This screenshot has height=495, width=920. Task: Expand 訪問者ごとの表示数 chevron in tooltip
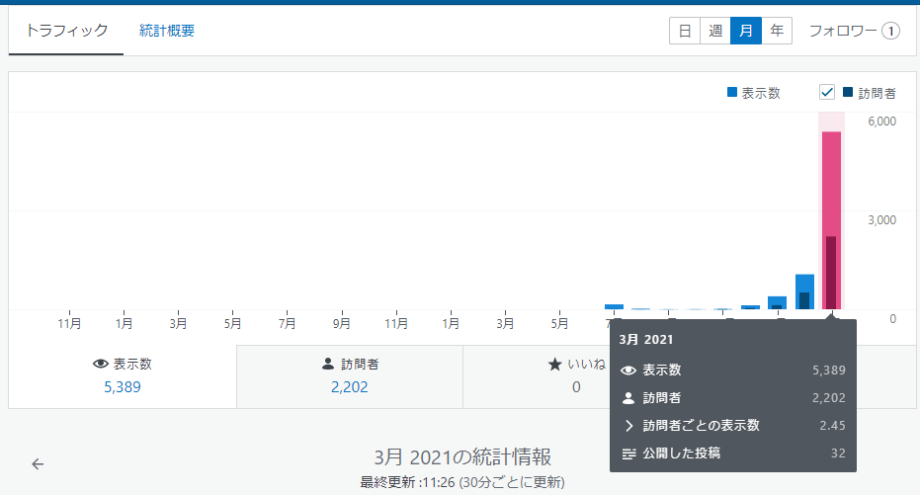click(x=627, y=426)
